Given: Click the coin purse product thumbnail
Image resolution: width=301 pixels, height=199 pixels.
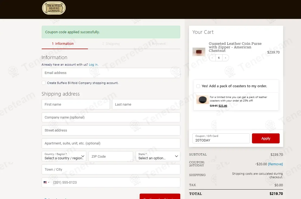Looking at the screenshot, I should (x=199, y=52).
